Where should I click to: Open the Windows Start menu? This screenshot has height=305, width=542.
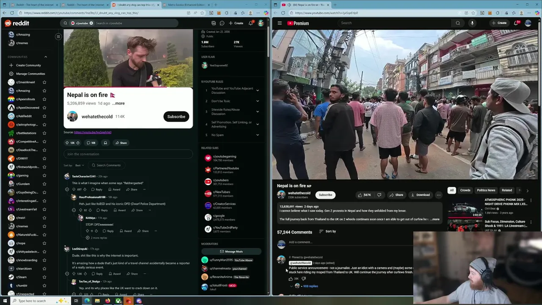5,301
